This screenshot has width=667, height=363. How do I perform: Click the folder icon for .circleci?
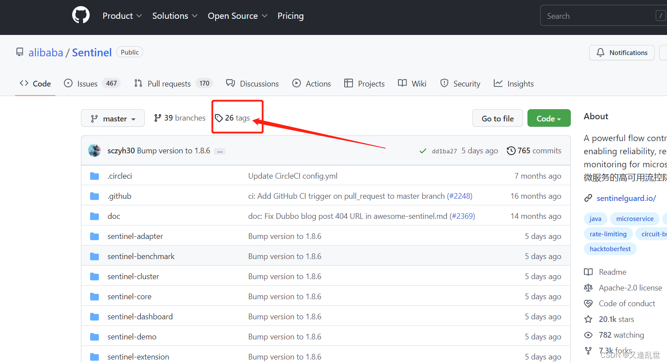[x=94, y=176]
